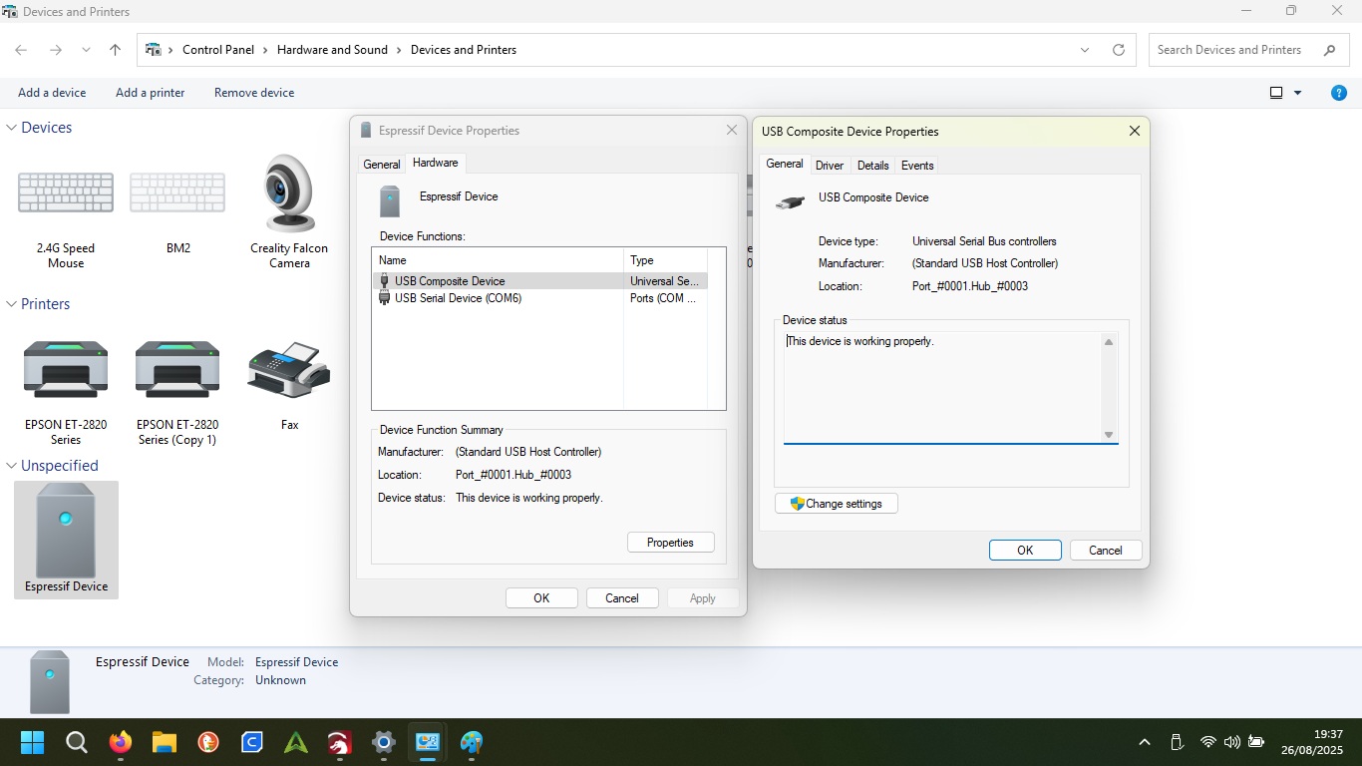Select the BM2 device icon
This screenshot has width=1362, height=766.
177,192
